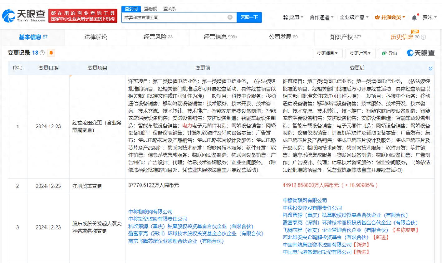The height and width of the screenshot is (263, 442).
Task: Open 中移投资控股有限责任公司 link in 变更前 column
Action: coord(158,219)
